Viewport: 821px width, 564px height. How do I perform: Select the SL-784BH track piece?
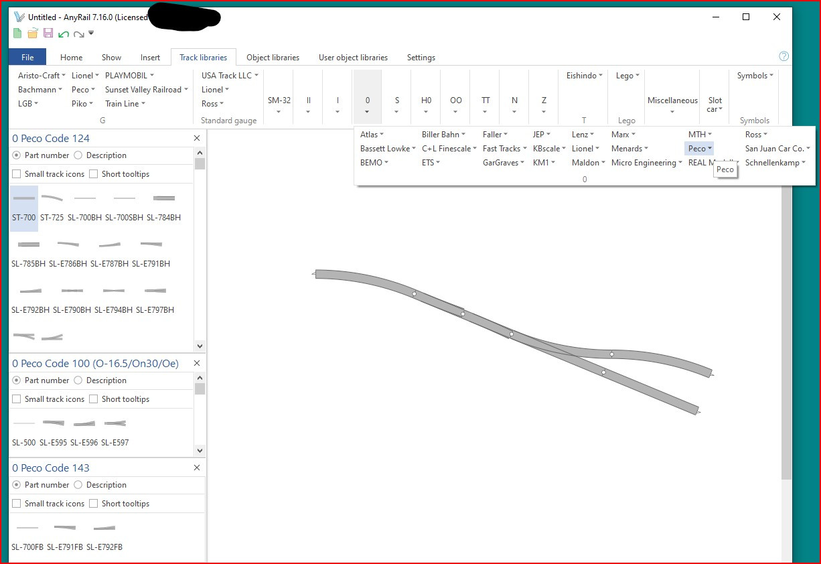164,208
